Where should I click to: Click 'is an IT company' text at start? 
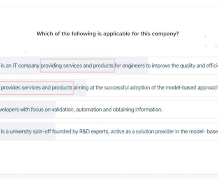pyautogui.click(x=20, y=65)
